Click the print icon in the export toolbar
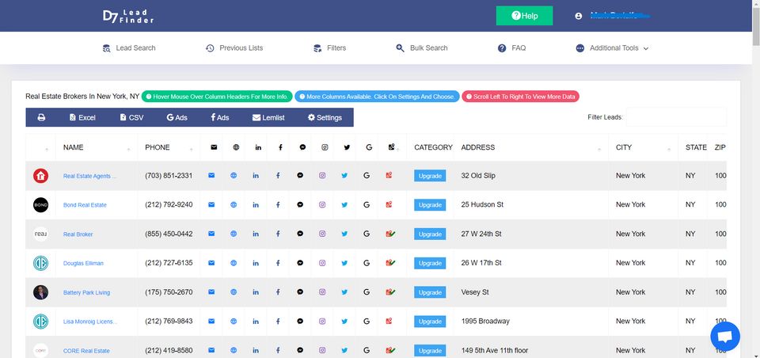 41,117
